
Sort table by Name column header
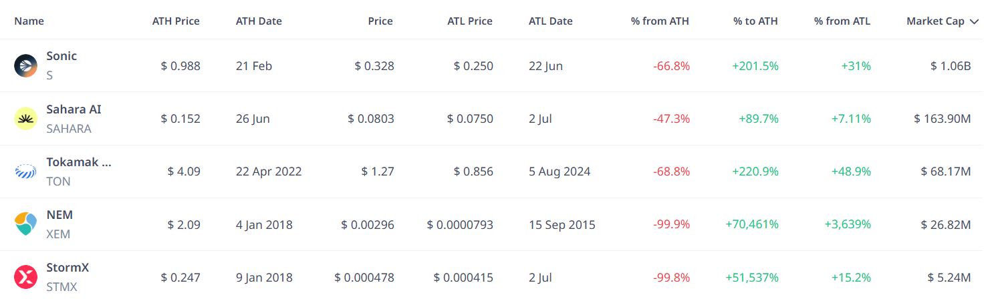(x=29, y=21)
